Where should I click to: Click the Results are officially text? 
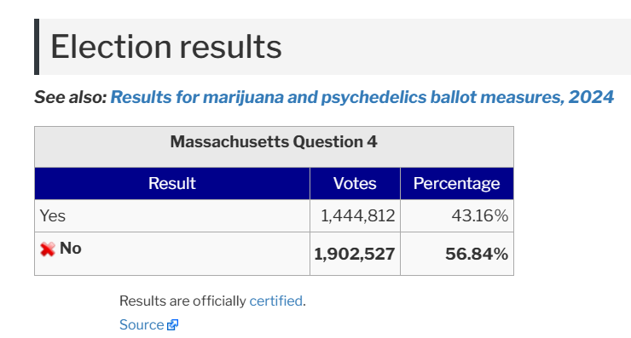click(182, 301)
